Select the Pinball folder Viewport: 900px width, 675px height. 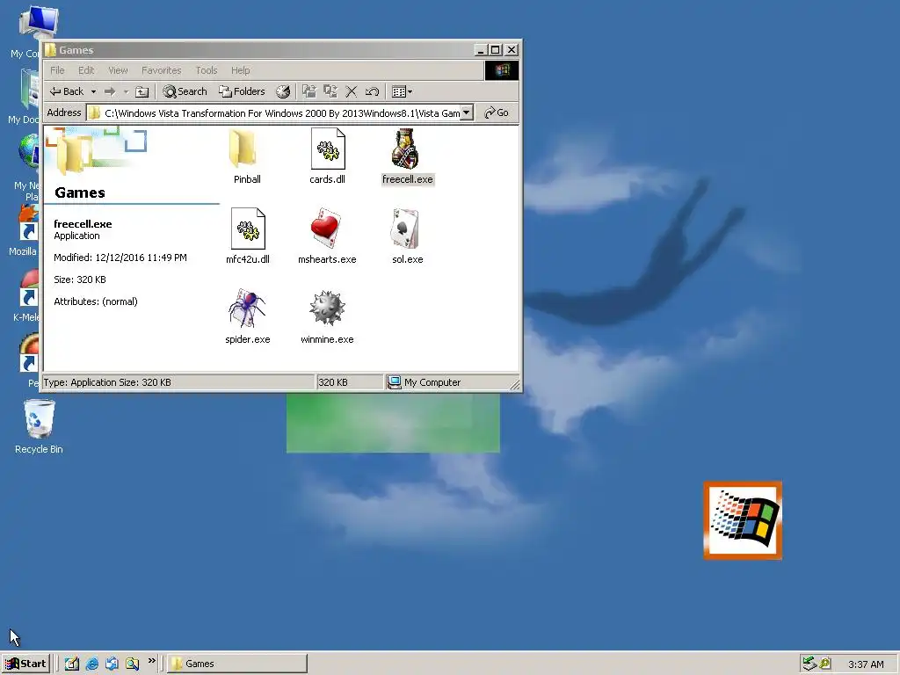247,156
